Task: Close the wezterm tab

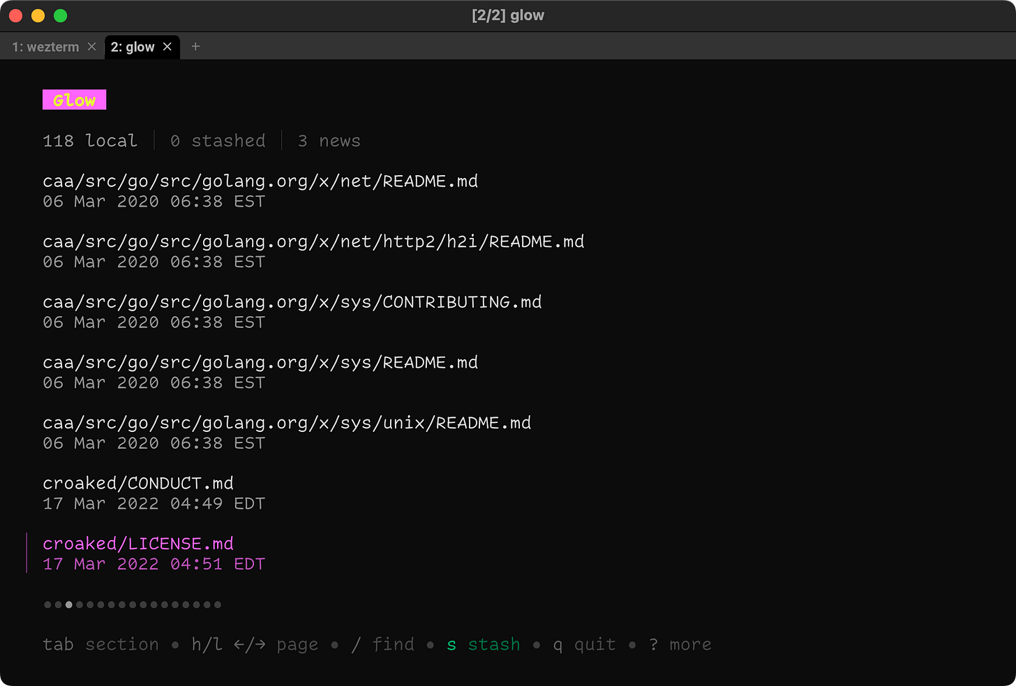Action: click(x=91, y=47)
